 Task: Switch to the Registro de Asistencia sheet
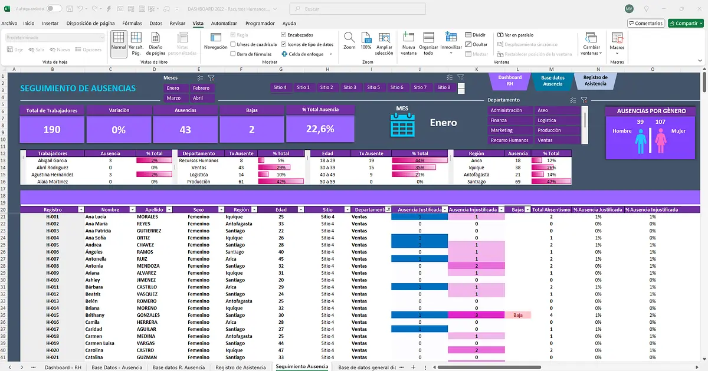coord(240,367)
